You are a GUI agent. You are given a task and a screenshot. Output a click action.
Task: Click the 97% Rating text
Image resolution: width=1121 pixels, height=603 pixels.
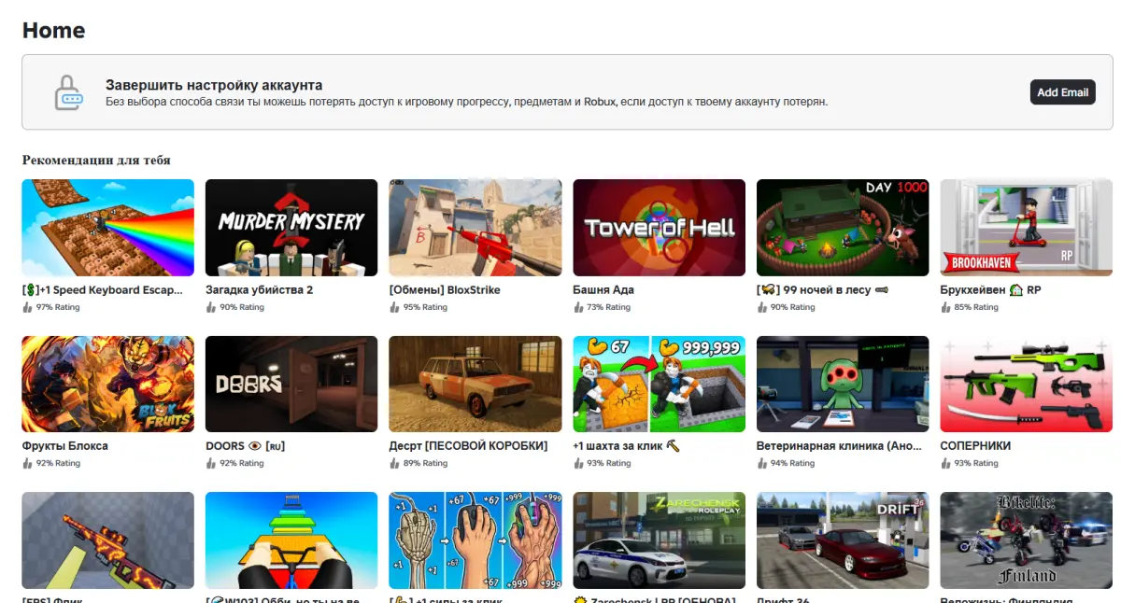click(x=58, y=307)
